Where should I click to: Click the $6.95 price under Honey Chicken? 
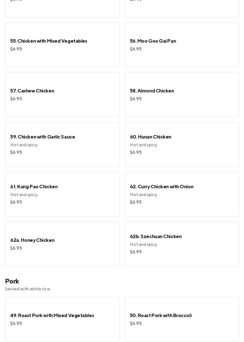[16, 248]
